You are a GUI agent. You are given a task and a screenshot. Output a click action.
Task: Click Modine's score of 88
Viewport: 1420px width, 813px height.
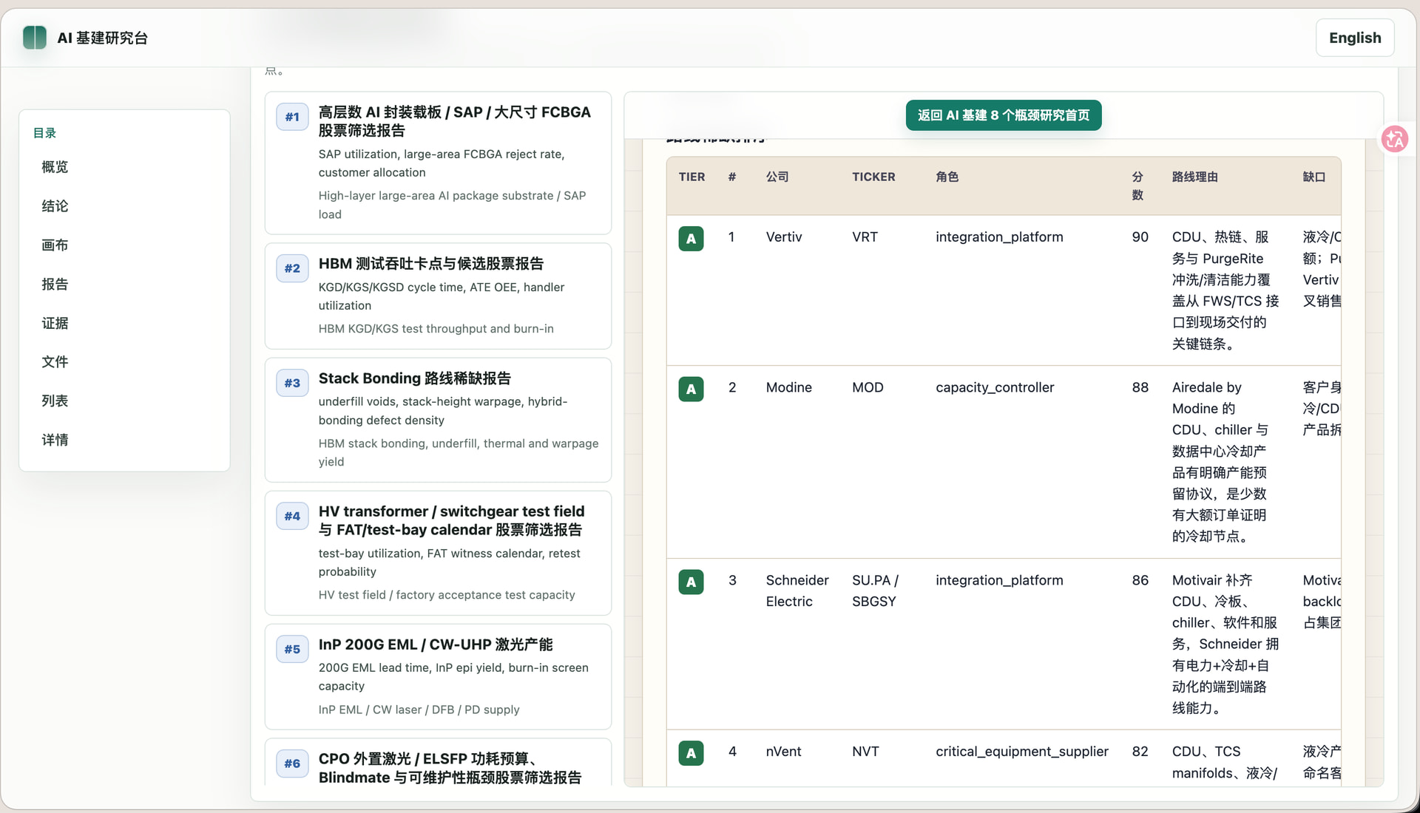(1140, 388)
